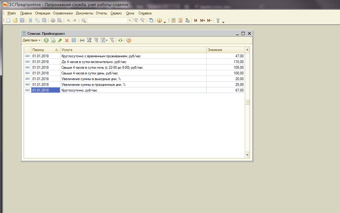Click the filter by current value icon

click(96, 40)
